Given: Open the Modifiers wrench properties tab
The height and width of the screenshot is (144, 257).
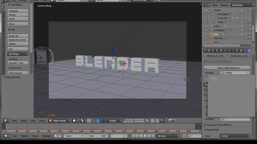Looking at the screenshot, I should pos(229,51).
